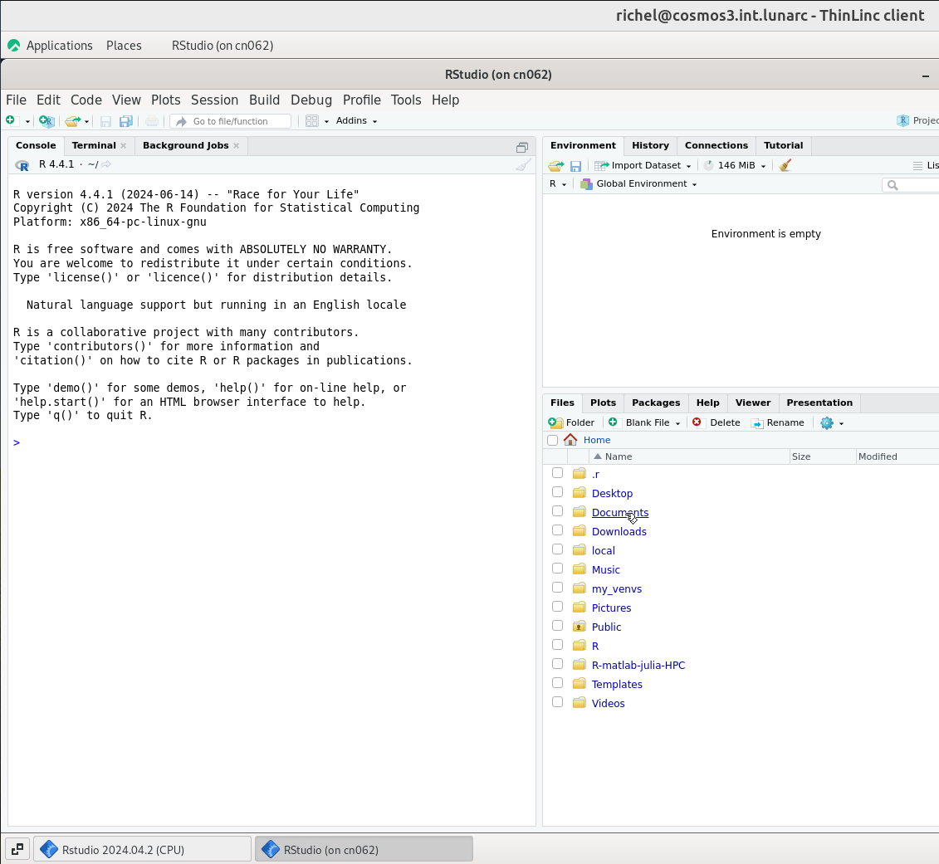The image size is (939, 864).
Task: Clear objects with the broom icon
Action: pos(784,165)
